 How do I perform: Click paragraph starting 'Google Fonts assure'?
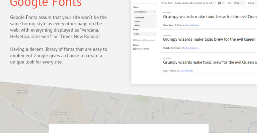tap(58, 27)
